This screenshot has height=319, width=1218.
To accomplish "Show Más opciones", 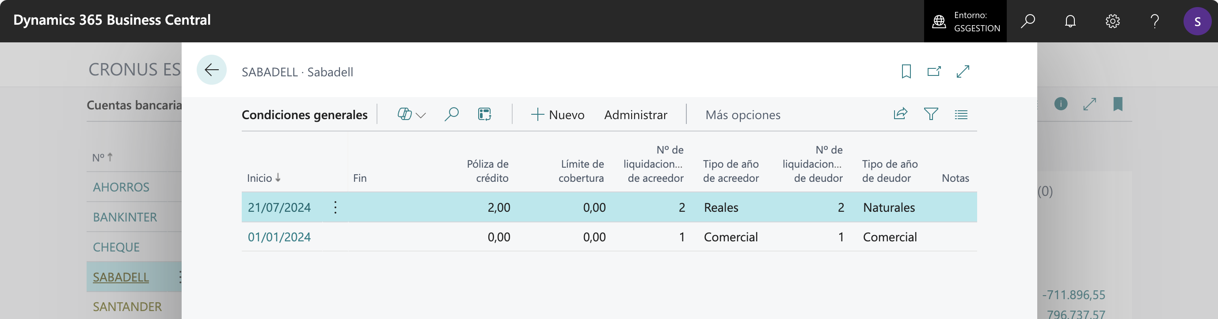I will pyautogui.click(x=742, y=115).
